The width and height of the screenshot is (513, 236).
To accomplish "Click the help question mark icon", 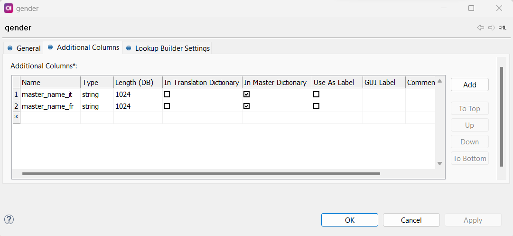I will (x=9, y=219).
